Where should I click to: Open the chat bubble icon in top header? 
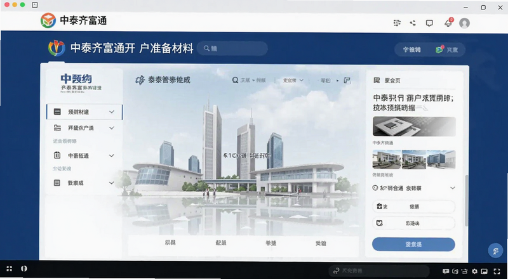429,23
